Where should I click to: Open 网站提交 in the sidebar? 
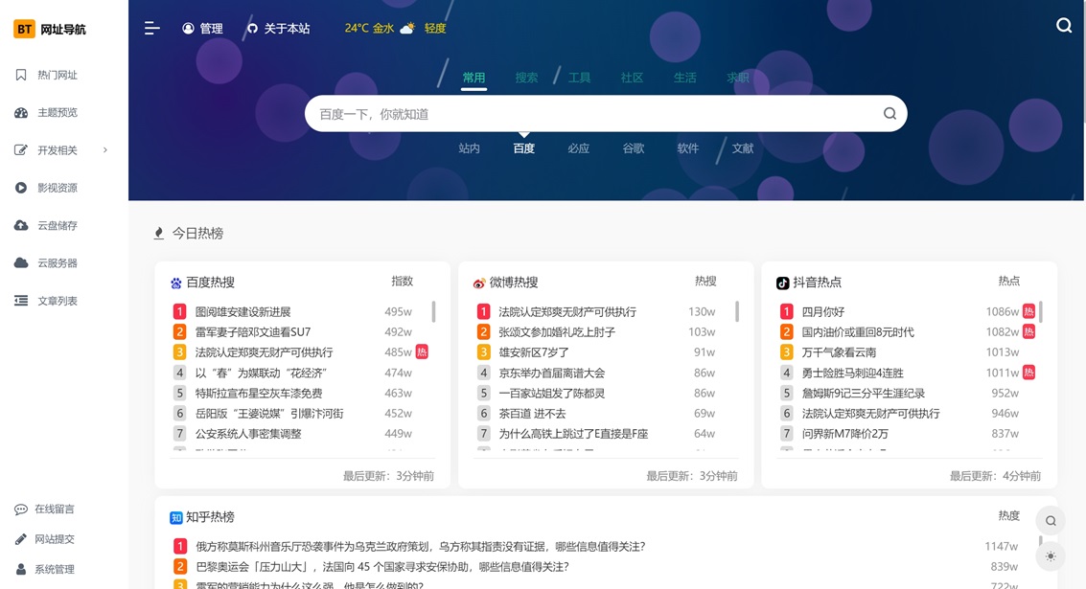pyautogui.click(x=55, y=539)
